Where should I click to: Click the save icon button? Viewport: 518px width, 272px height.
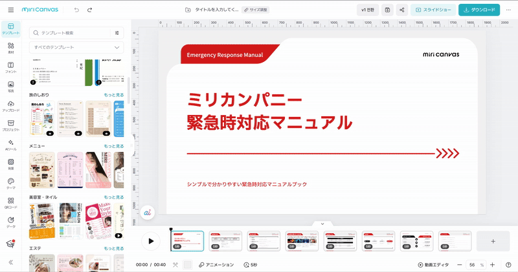pyautogui.click(x=387, y=10)
